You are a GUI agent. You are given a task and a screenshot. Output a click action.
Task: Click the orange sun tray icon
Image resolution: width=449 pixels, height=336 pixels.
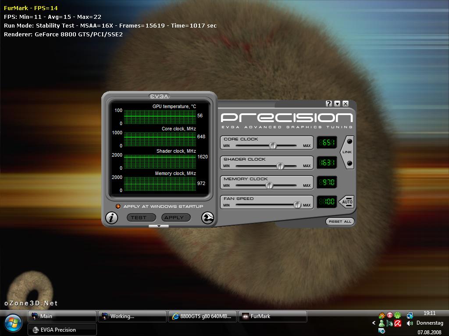pyautogui.click(x=382, y=316)
